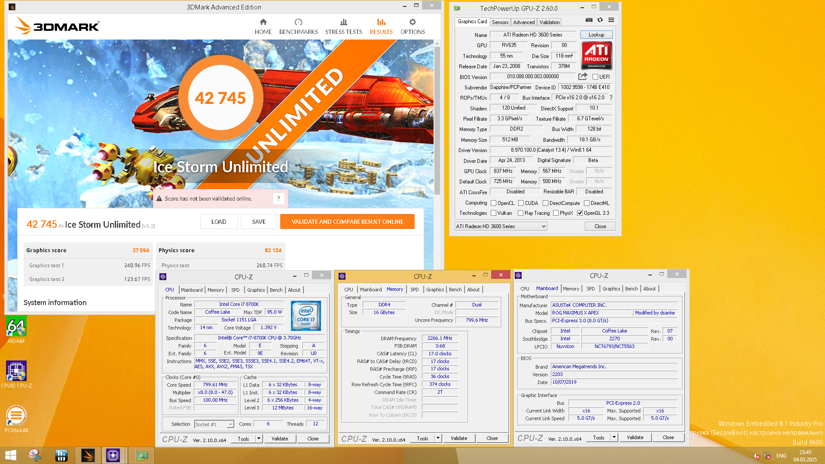Toggle PhysX checkbox
Image resolution: width=825 pixels, height=464 pixels.
[x=556, y=213]
